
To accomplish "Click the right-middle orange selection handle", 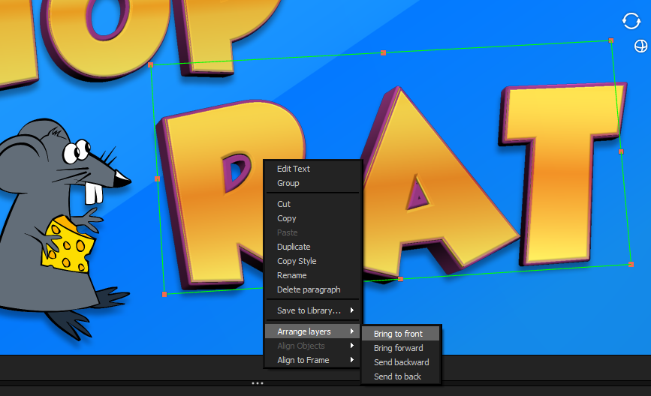I will click(x=621, y=151).
